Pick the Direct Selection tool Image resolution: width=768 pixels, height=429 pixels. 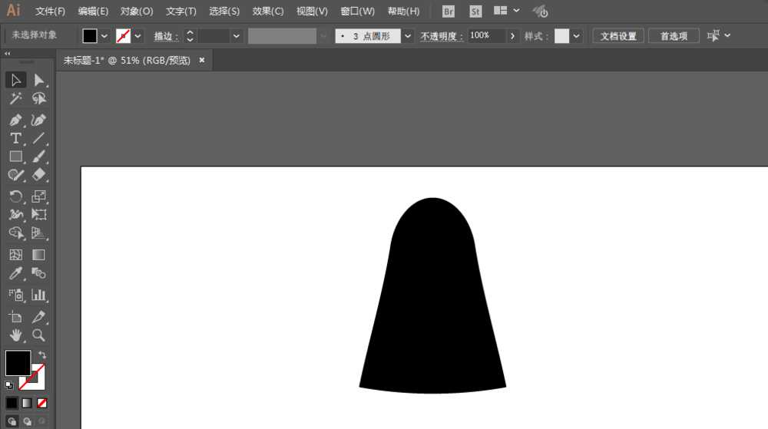(x=38, y=80)
